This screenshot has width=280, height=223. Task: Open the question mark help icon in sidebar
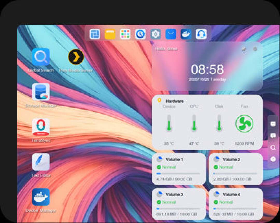(x=273, y=159)
